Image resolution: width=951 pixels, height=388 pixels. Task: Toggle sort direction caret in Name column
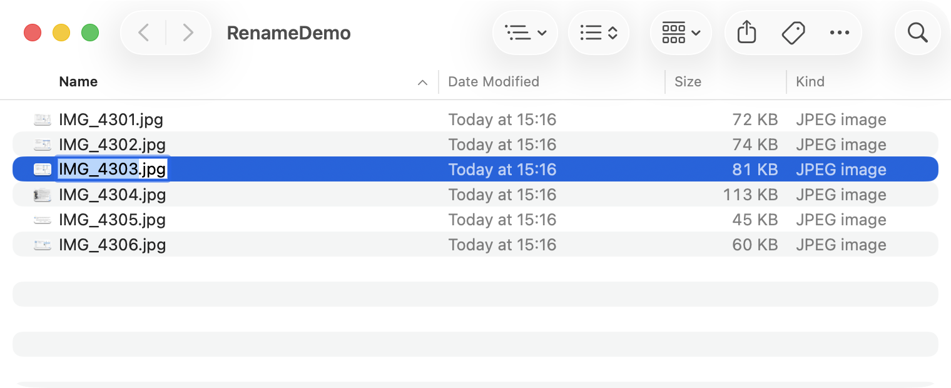(423, 82)
